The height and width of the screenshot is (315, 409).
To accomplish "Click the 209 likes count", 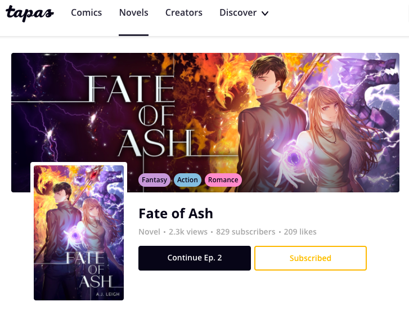I will 300,232.
